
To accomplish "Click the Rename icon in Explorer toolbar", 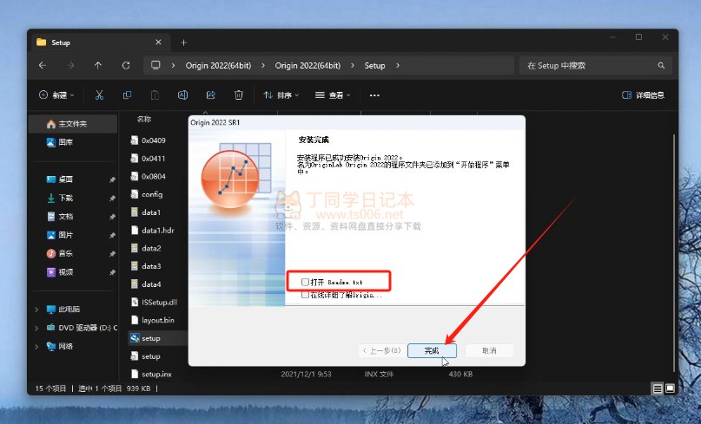I will tap(182, 95).
